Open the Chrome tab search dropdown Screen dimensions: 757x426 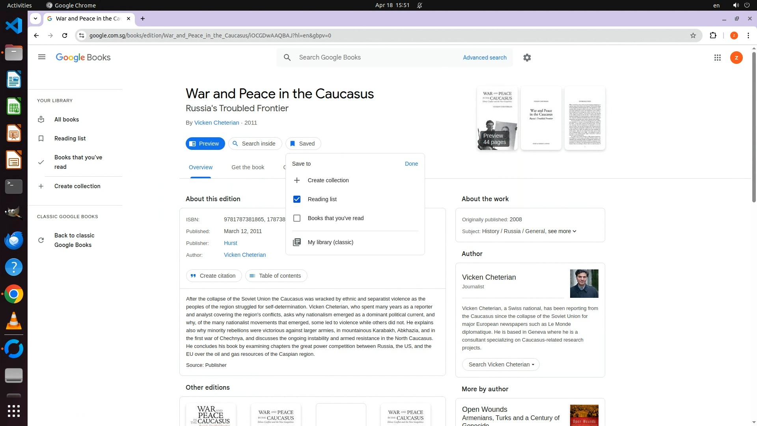35,19
